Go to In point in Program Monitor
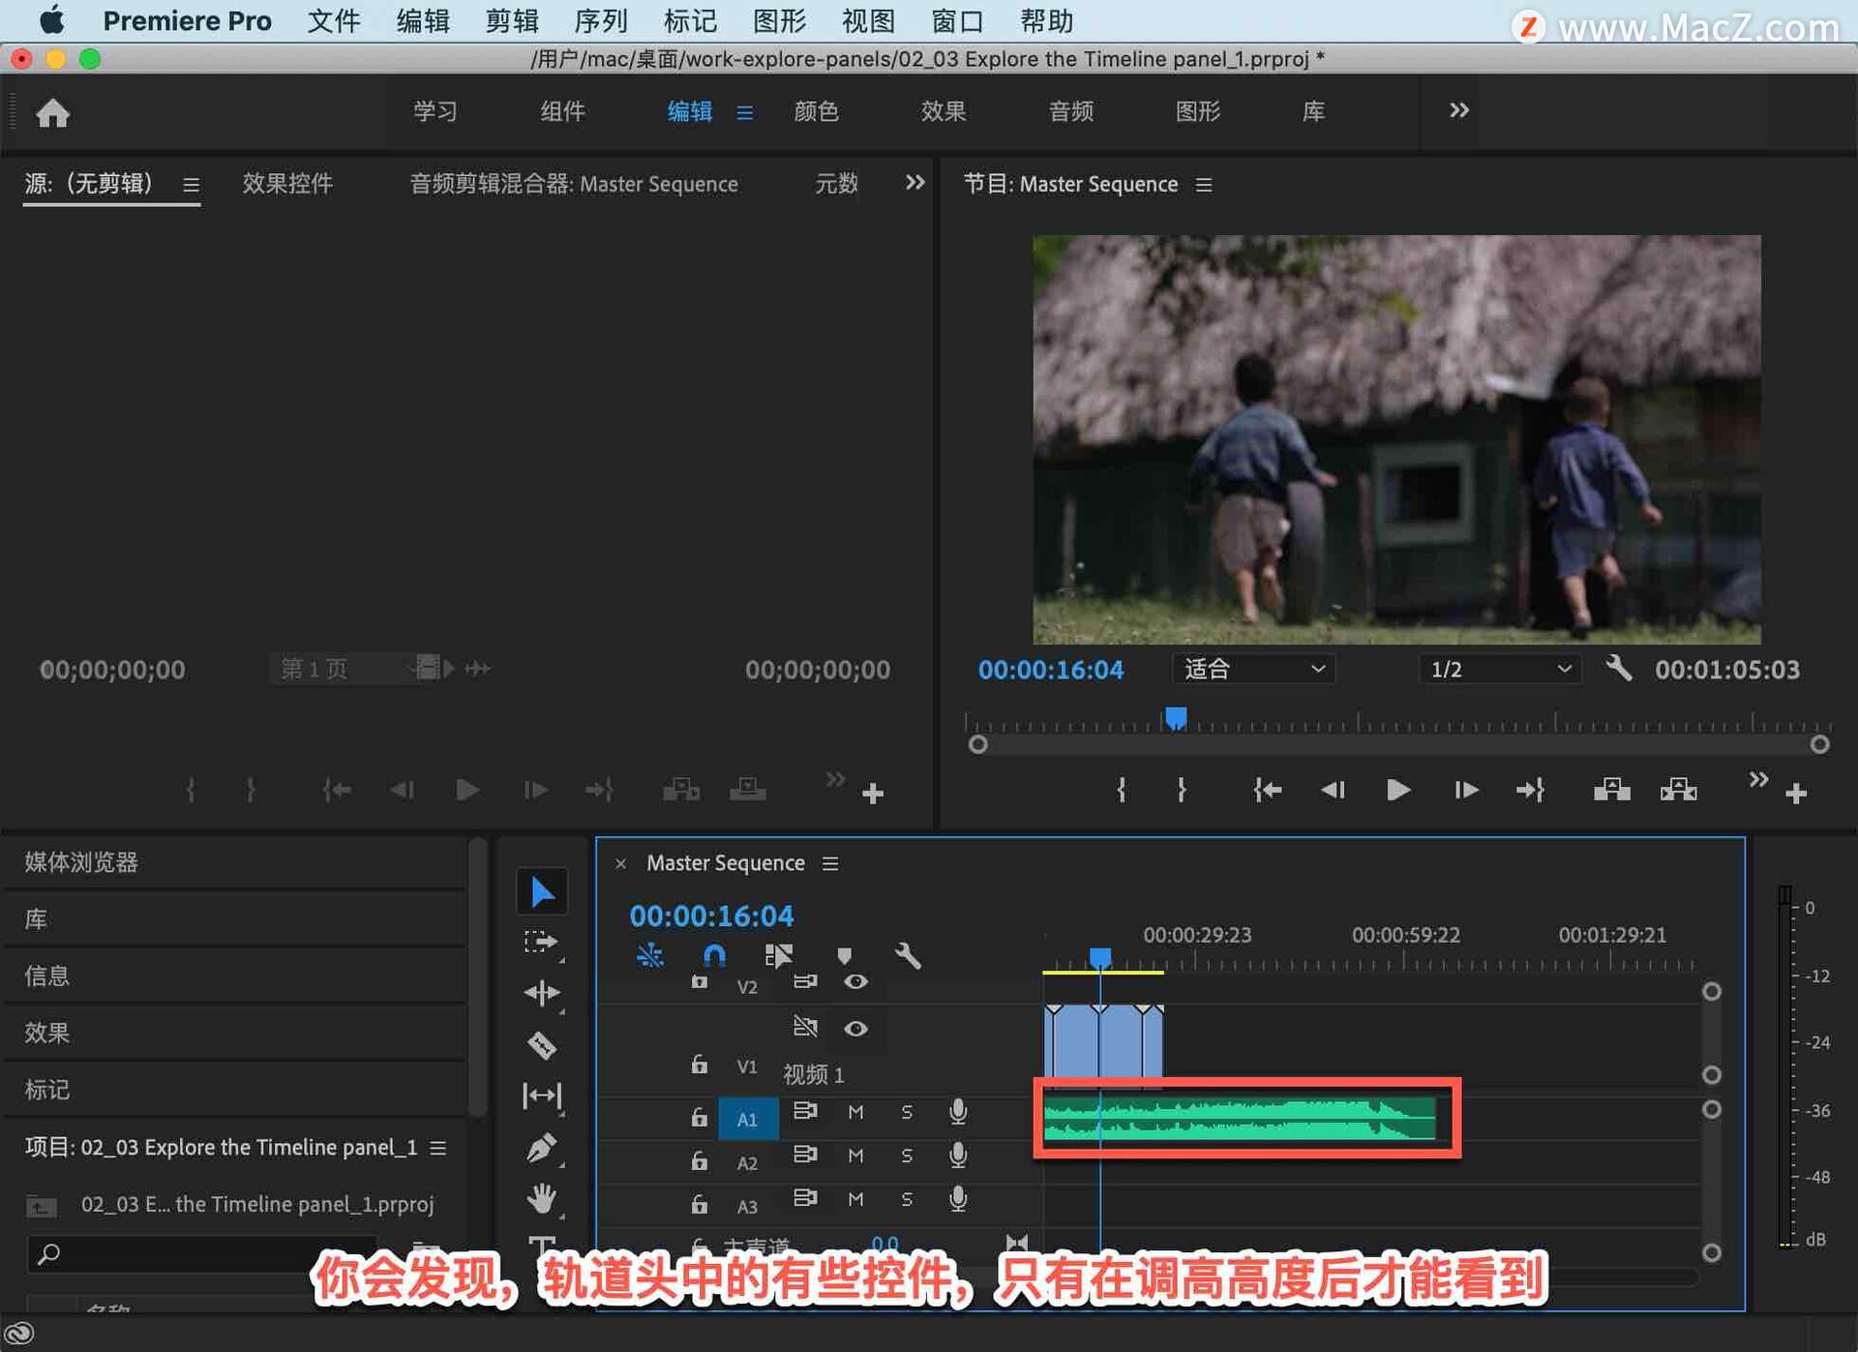Image resolution: width=1858 pixels, height=1352 pixels. click(x=1267, y=791)
